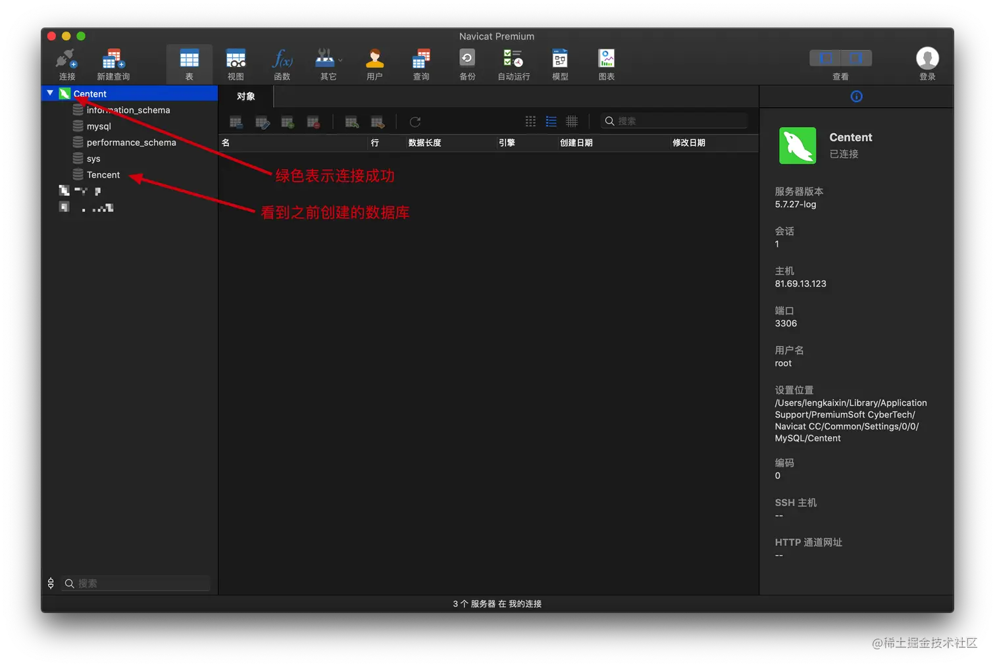Click the host value 81.69.13.123

pos(800,284)
